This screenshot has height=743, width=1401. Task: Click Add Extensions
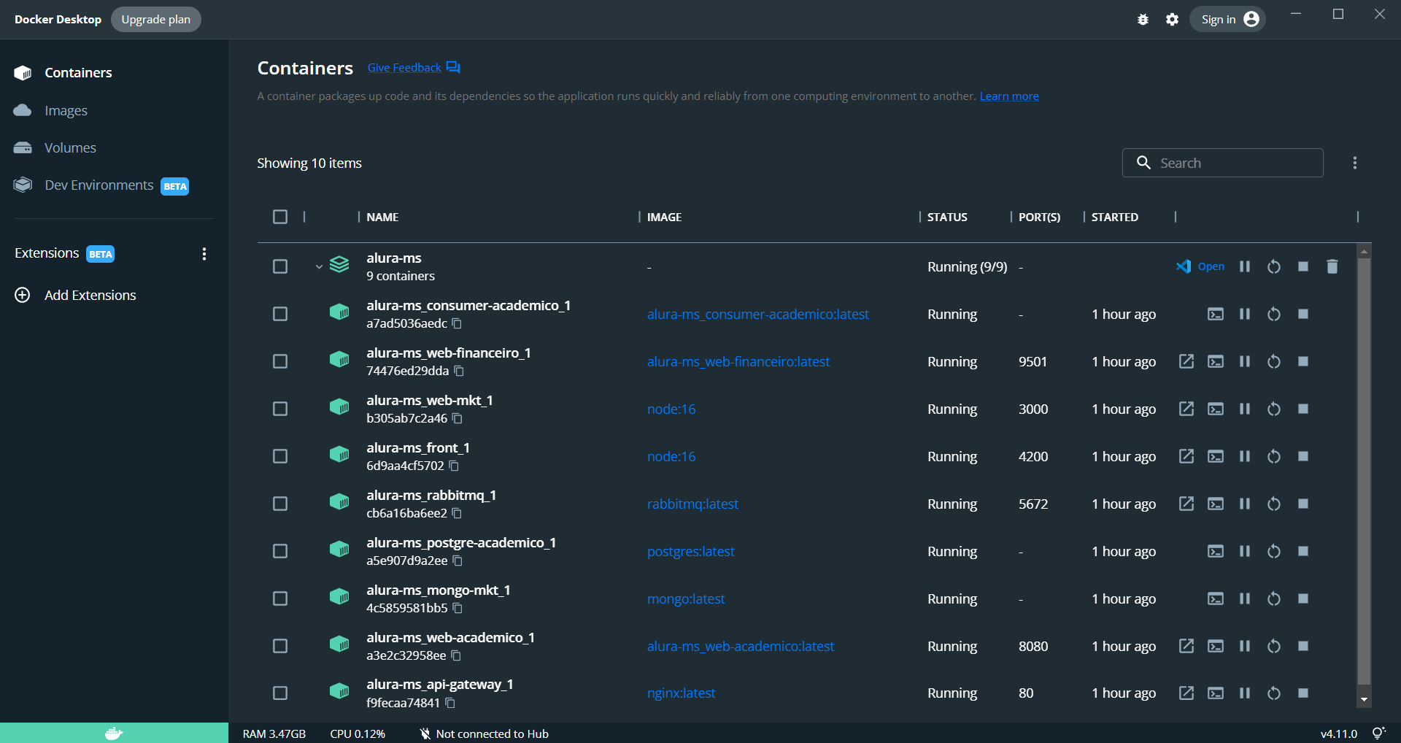76,295
